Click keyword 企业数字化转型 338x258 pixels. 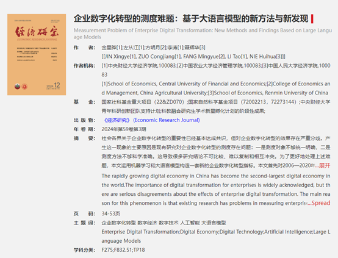tap(118, 223)
